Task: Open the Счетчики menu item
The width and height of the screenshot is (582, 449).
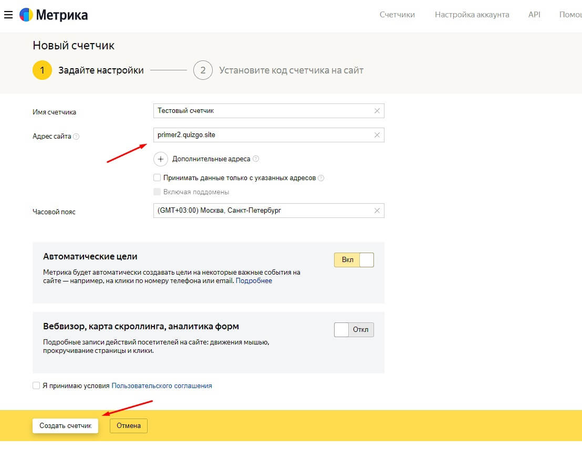Action: 397,15
